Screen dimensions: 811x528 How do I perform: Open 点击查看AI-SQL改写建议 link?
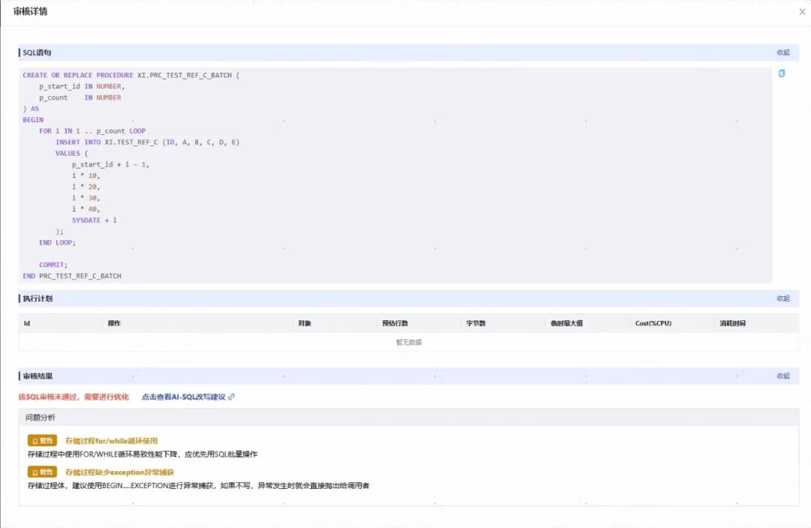(184, 397)
